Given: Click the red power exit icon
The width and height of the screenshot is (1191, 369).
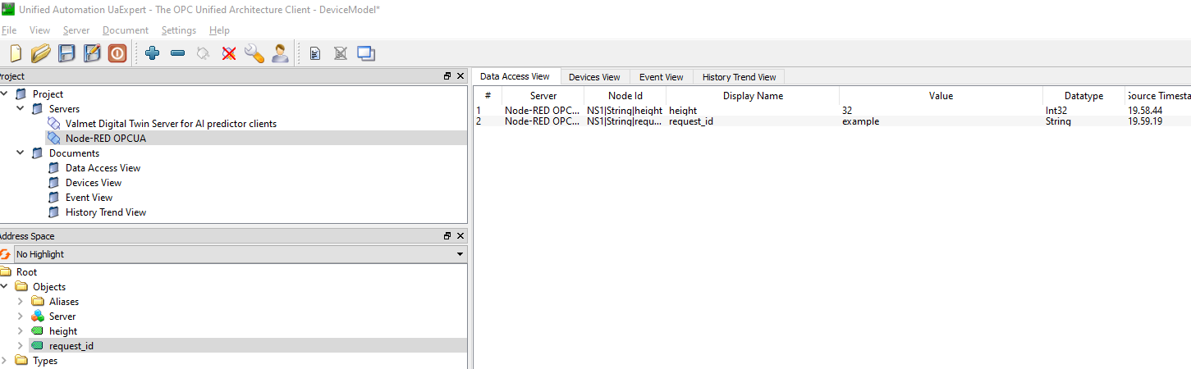Looking at the screenshot, I should click(x=117, y=53).
